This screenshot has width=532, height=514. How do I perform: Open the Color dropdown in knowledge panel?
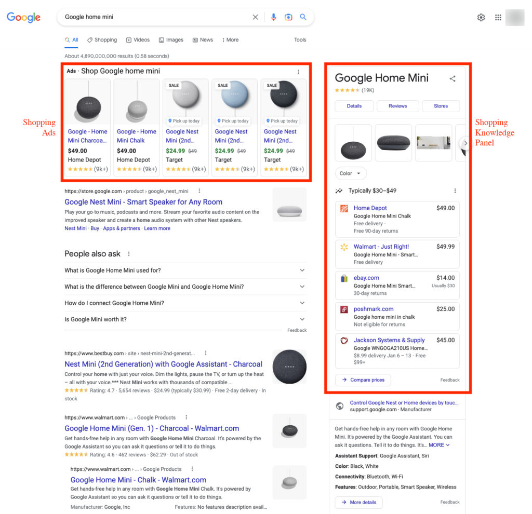pyautogui.click(x=351, y=173)
